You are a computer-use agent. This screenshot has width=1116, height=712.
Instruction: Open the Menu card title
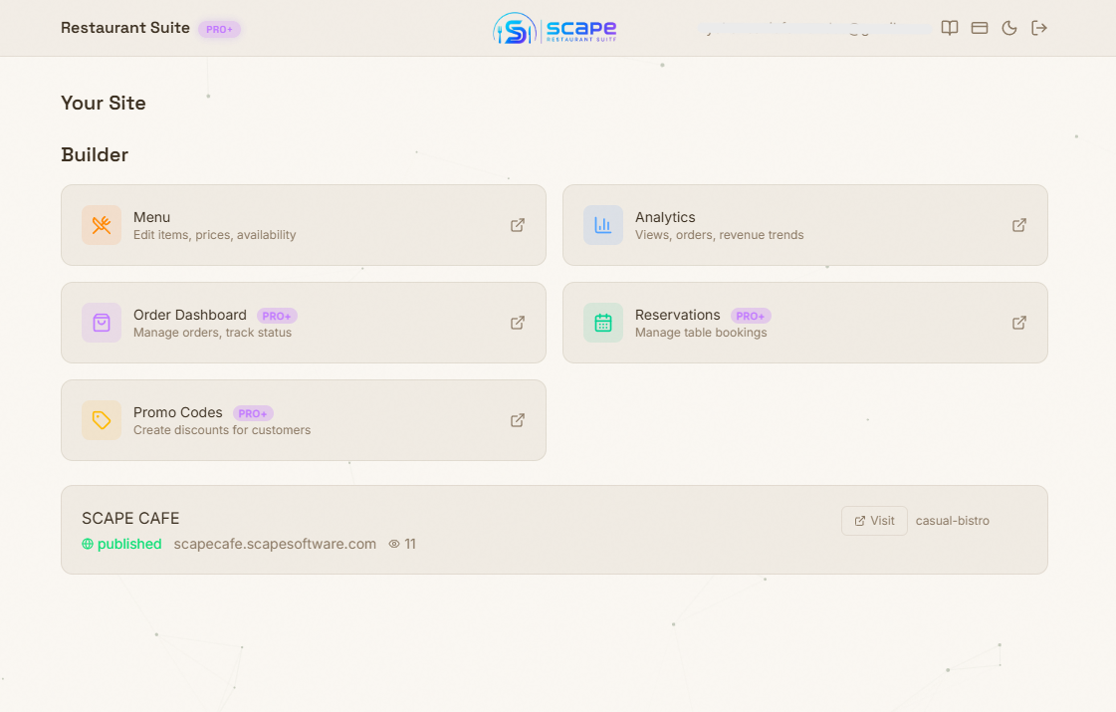point(151,217)
